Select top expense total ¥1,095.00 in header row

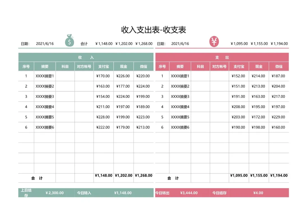[239, 44]
